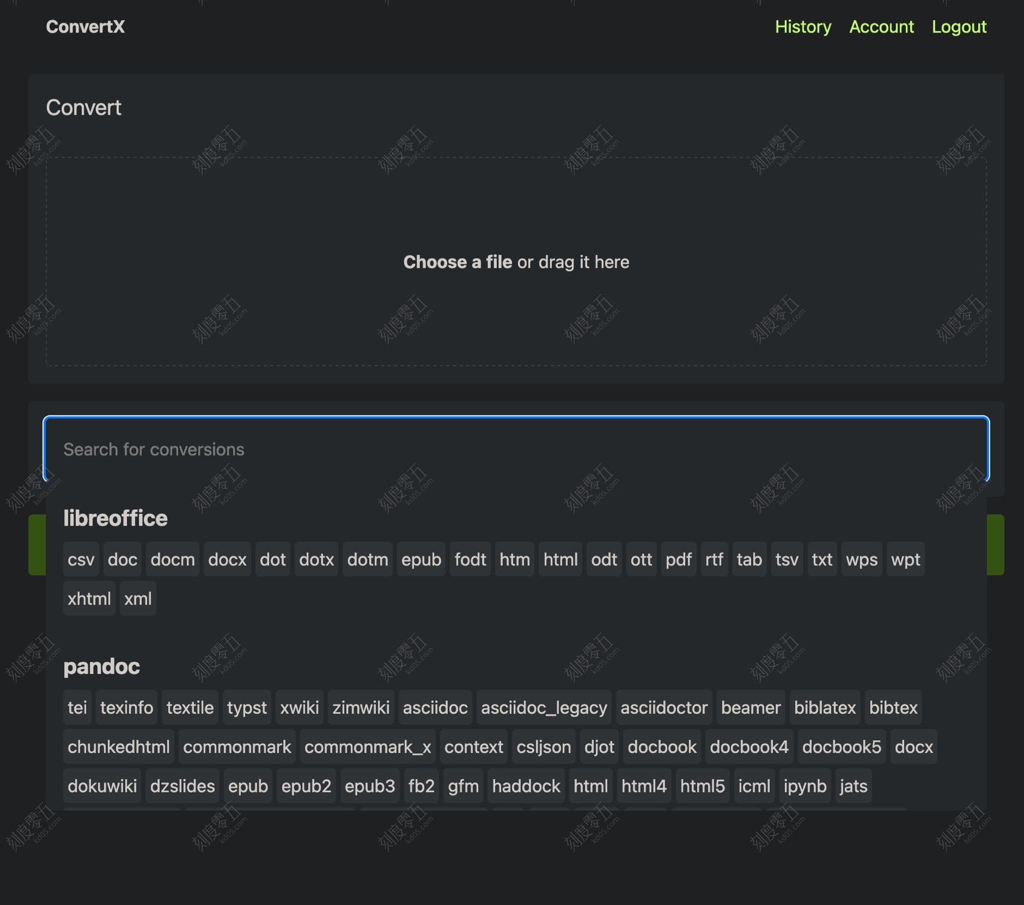Log out of ConvertX
The height and width of the screenshot is (905, 1024).
click(959, 27)
